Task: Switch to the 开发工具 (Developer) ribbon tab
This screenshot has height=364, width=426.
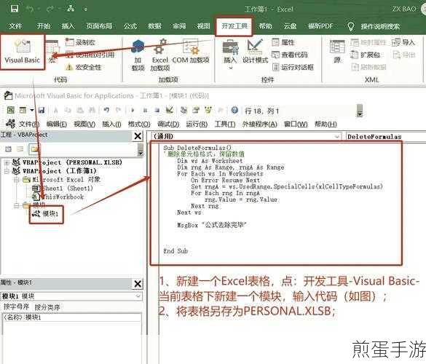Action: click(x=234, y=26)
